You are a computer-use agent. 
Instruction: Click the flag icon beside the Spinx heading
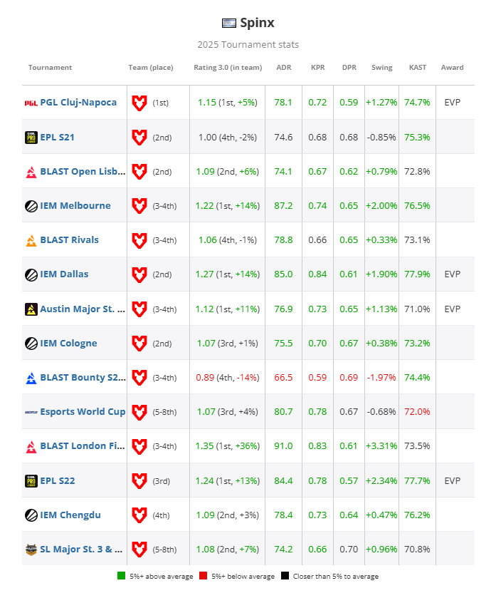point(229,23)
